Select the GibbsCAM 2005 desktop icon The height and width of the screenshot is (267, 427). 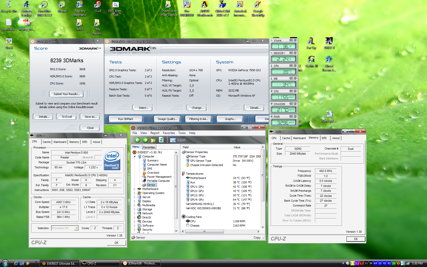222,9
